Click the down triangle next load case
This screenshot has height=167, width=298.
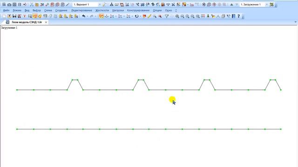click(x=237, y=4)
